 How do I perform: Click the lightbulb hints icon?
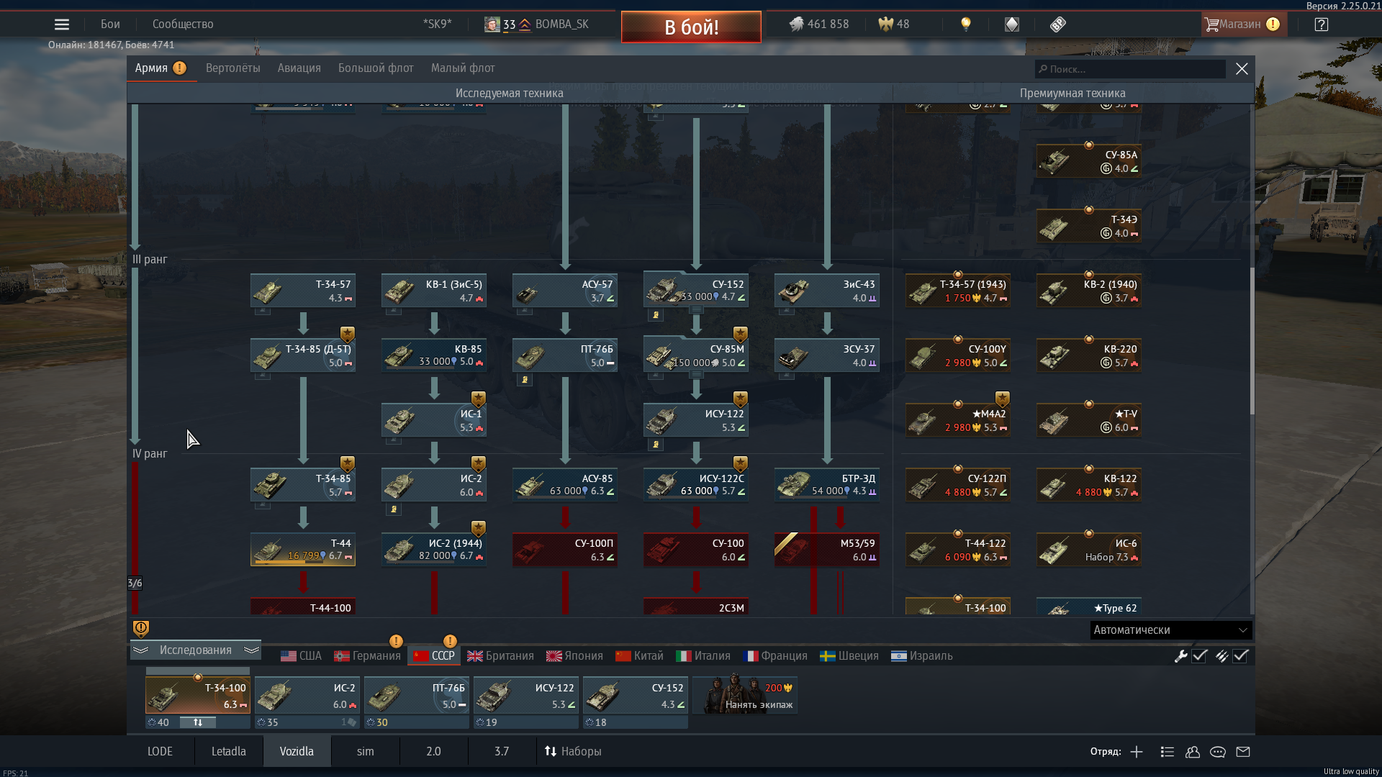[x=966, y=24]
